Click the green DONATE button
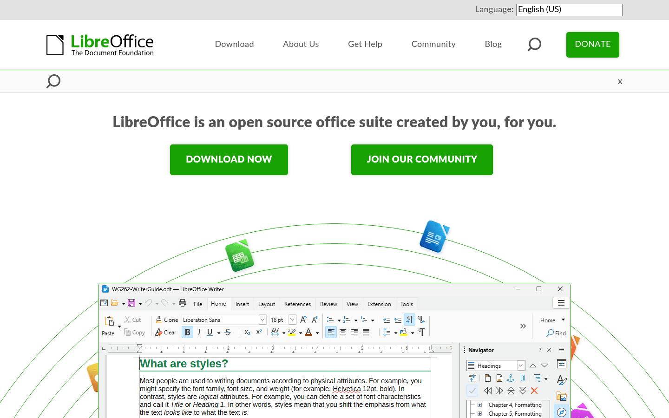This screenshot has width=669, height=418. (x=593, y=45)
